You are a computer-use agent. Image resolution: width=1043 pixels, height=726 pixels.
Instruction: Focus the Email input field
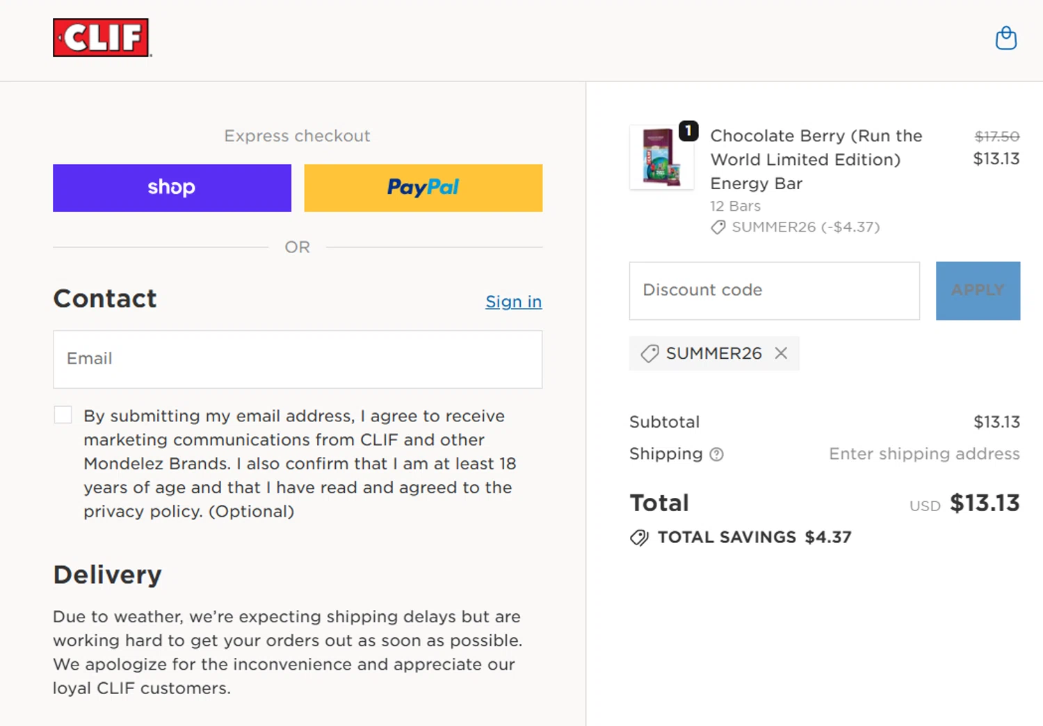tap(298, 359)
